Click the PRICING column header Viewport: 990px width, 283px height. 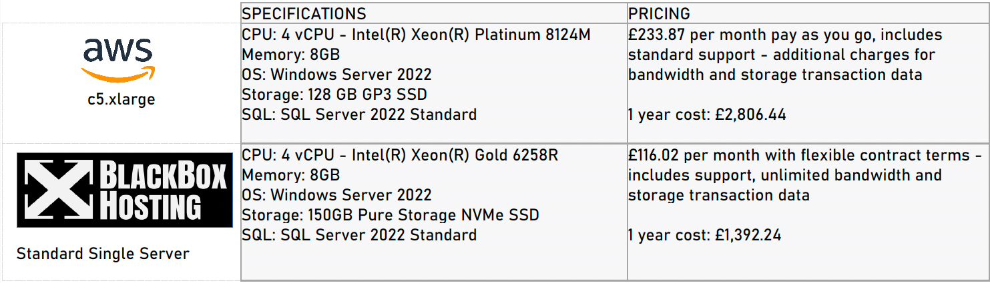coord(659,14)
